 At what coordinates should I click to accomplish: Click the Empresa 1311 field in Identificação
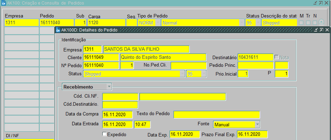point(93,49)
